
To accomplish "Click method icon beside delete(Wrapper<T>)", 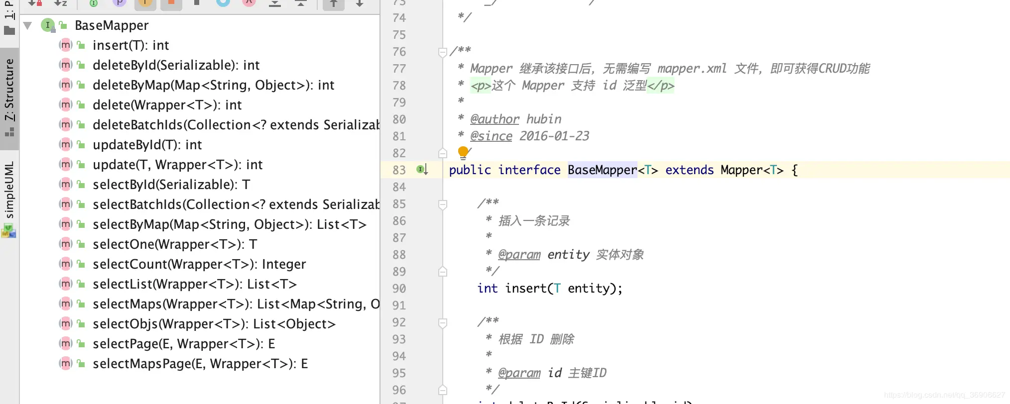I will point(65,105).
